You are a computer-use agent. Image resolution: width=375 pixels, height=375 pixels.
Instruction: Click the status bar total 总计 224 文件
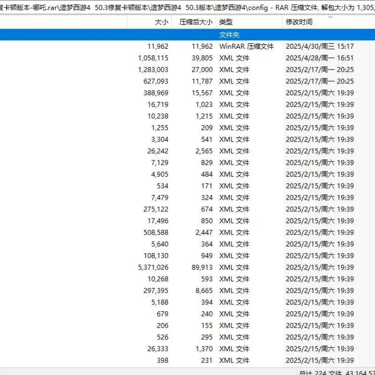321,373
